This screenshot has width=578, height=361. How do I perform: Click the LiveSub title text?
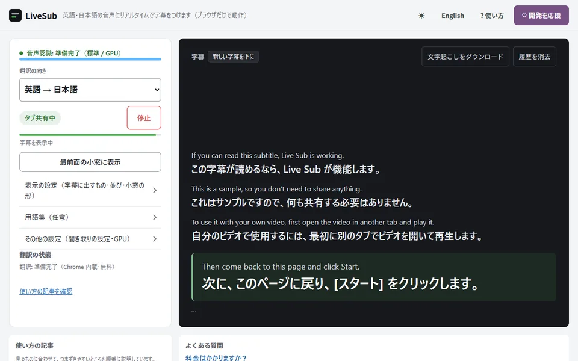(x=42, y=16)
